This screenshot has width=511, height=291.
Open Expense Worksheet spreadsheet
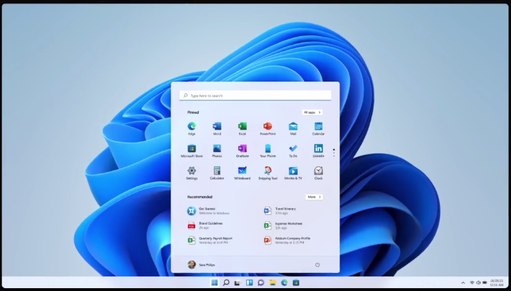283,225
